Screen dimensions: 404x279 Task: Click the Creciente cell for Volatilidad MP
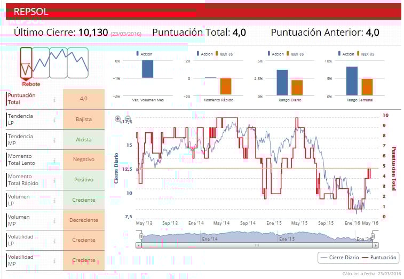[84, 260]
